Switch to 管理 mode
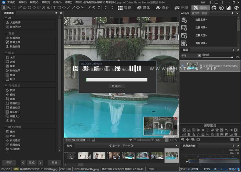 click(x=124, y=8)
